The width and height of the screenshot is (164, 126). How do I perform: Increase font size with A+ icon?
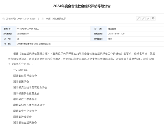pos(138,19)
